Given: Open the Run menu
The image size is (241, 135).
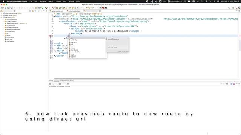Looking at the screenshot, I should [64, 1].
